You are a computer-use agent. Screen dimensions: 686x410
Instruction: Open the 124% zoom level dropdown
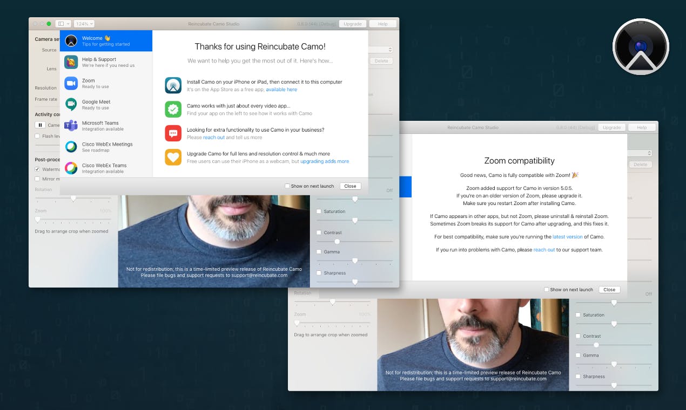84,24
